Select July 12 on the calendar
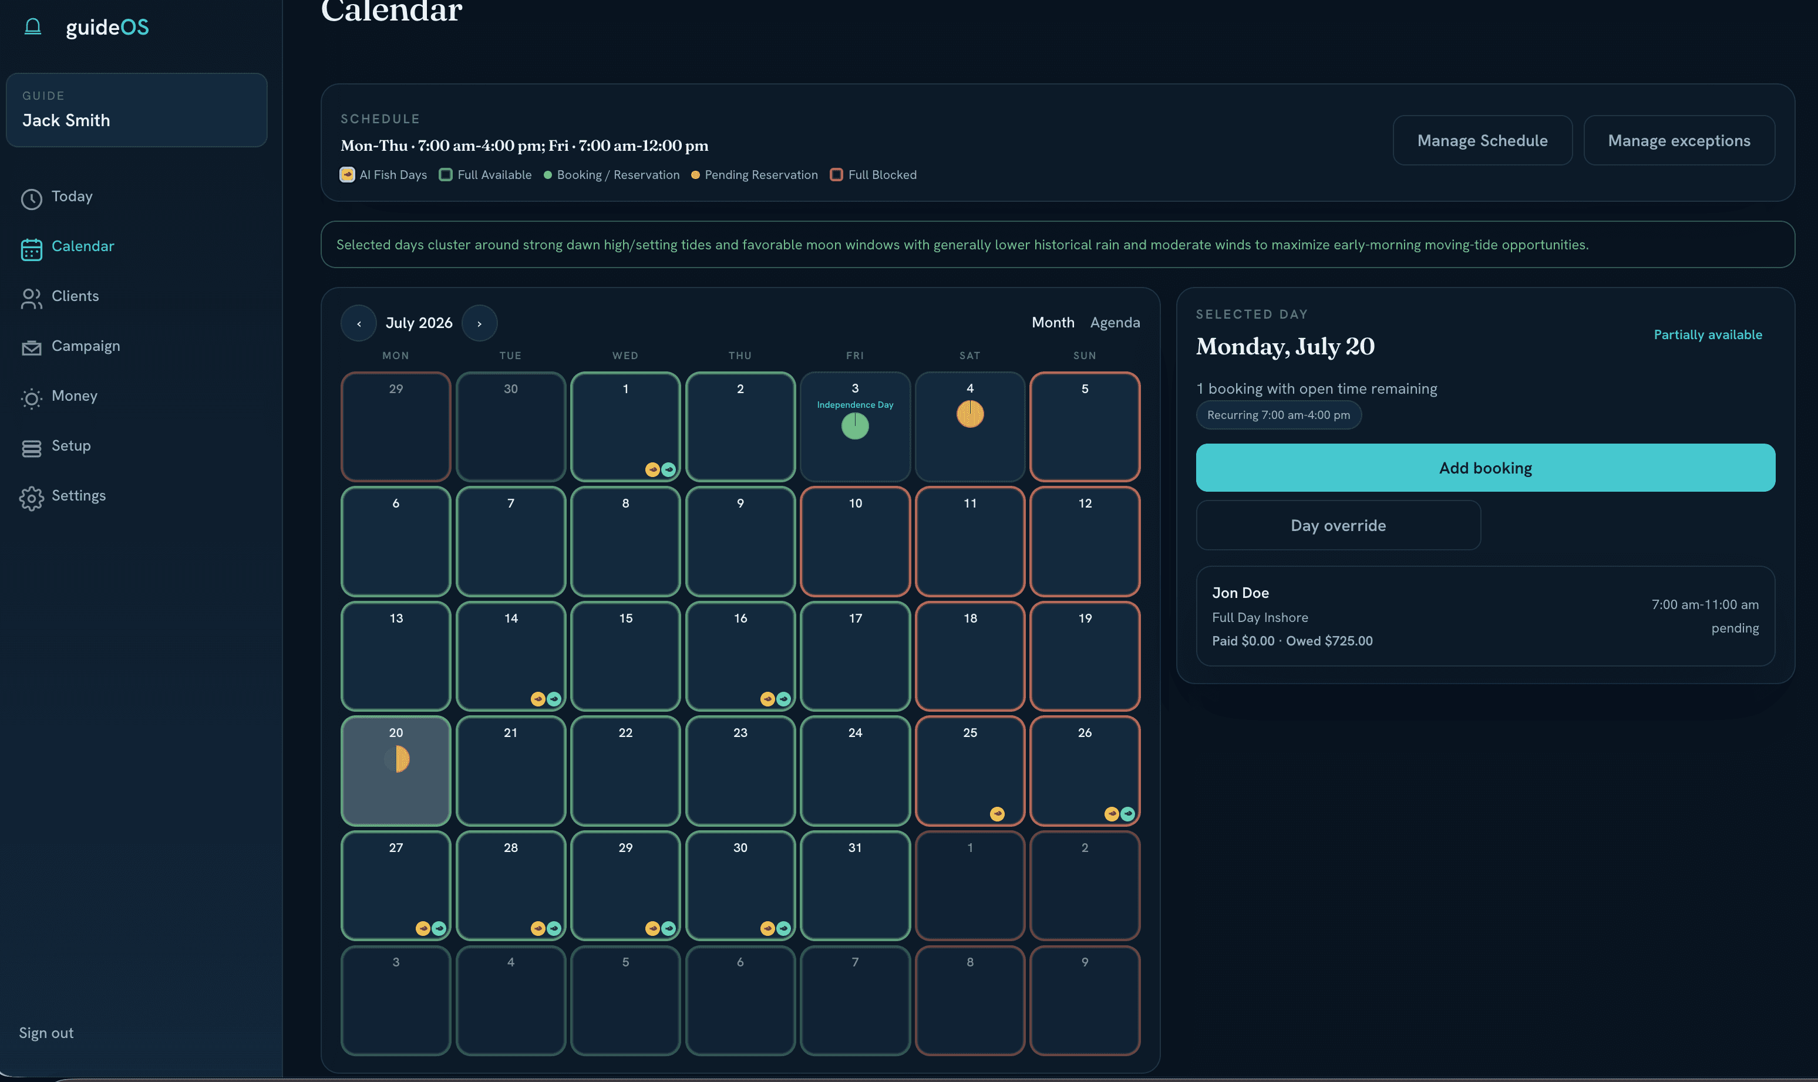This screenshot has width=1818, height=1082. pyautogui.click(x=1085, y=542)
